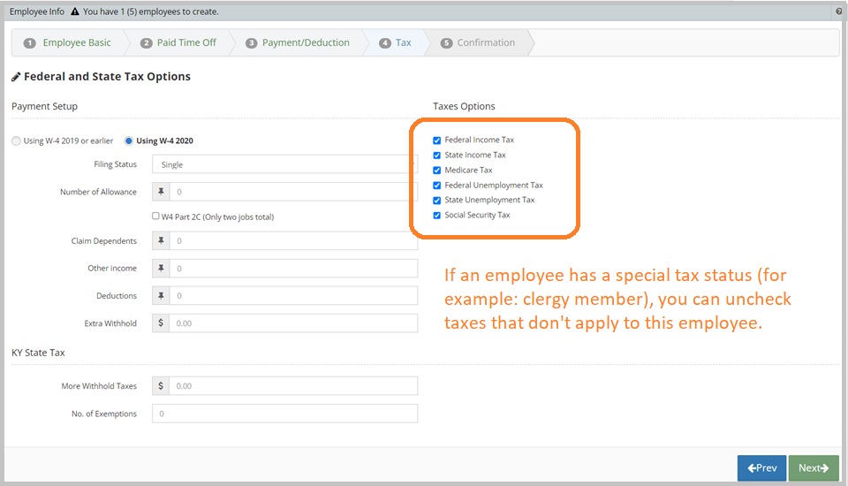The width and height of the screenshot is (848, 486).
Task: Select the Tax step tab
Action: [396, 42]
